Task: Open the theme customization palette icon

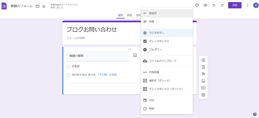Action: [x=197, y=5]
